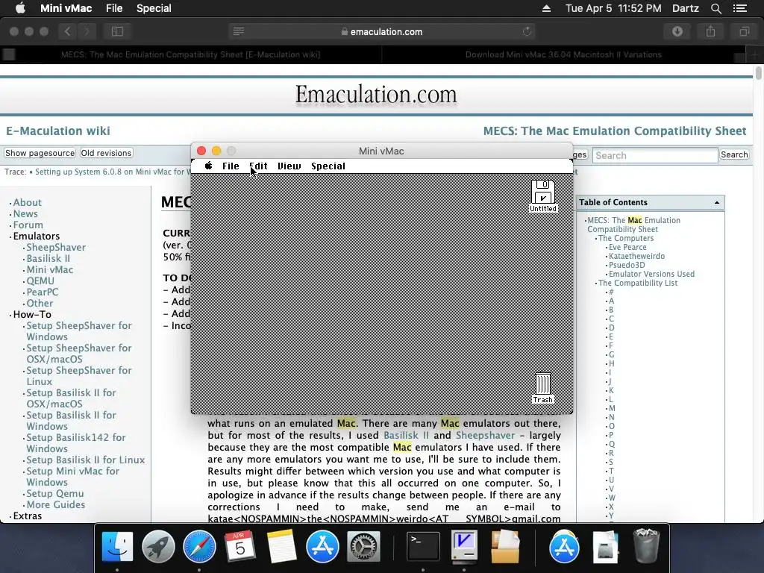Open the File menu inside the emulated Mac
Image resolution: width=764 pixels, height=573 pixels.
(x=231, y=166)
